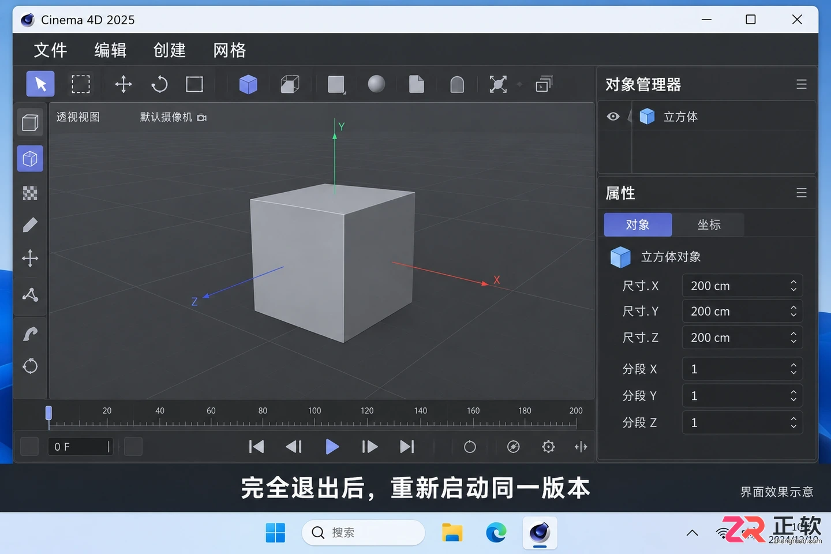The height and width of the screenshot is (554, 831).
Task: Play the animation
Action: [332, 447]
